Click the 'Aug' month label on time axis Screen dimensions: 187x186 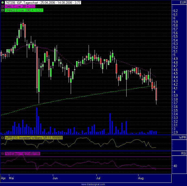(x=141, y=178)
